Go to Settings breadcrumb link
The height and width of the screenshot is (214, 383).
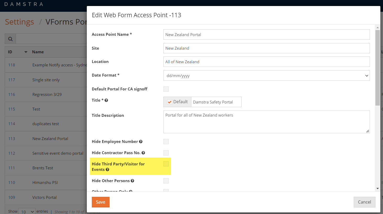click(20, 22)
